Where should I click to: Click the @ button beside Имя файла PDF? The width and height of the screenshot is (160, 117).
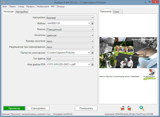click(x=93, y=64)
